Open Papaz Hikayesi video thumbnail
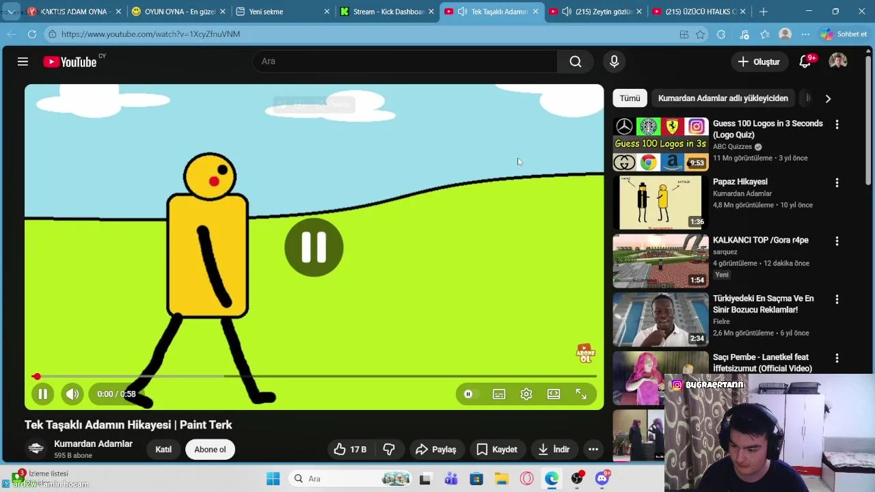875x492 pixels. coord(660,202)
